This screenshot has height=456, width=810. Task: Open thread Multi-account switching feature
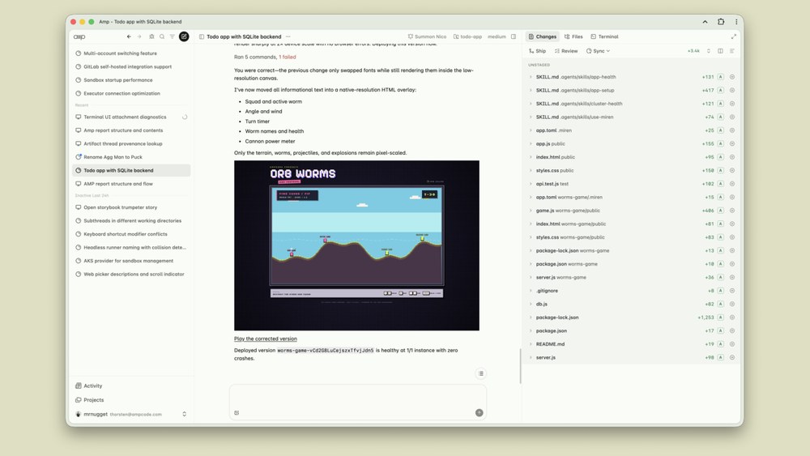[x=131, y=53]
